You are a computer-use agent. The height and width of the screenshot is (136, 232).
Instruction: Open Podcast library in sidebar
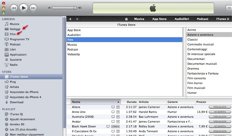pos(15,44)
